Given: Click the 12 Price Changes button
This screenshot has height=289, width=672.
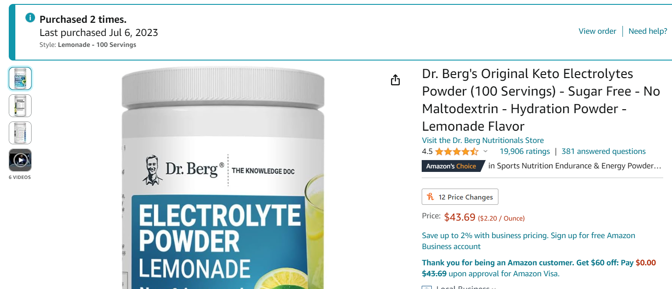Looking at the screenshot, I should [460, 196].
